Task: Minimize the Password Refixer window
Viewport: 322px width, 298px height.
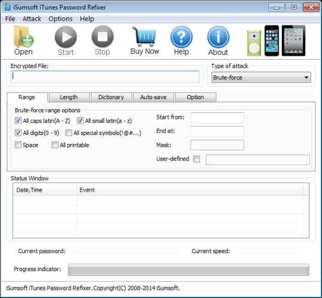Action: (277, 7)
